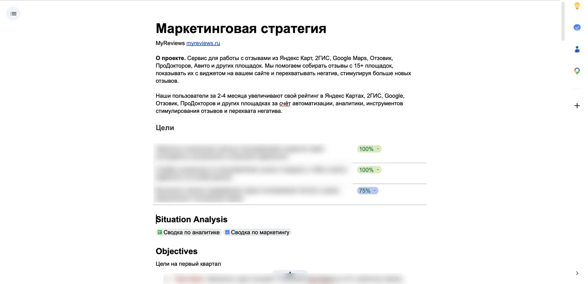Open the Сводка по маркетингу doc chip
588x284 pixels.
[257, 232]
